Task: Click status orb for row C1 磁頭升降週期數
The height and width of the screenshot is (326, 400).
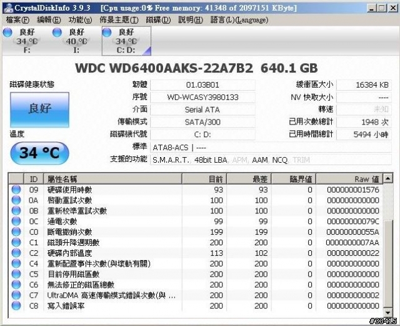Action: pyautogui.click(x=16, y=242)
